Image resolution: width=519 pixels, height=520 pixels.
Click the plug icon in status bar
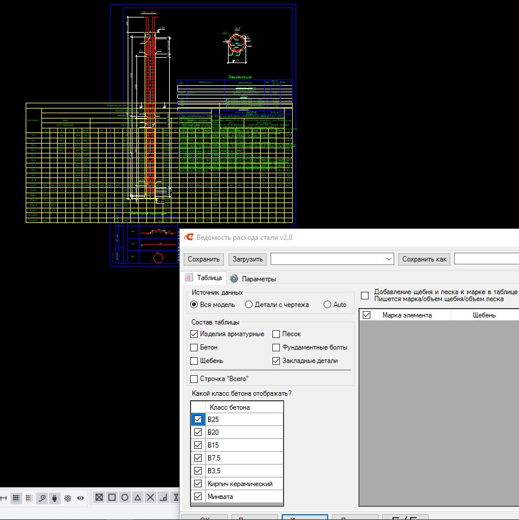pos(55,498)
